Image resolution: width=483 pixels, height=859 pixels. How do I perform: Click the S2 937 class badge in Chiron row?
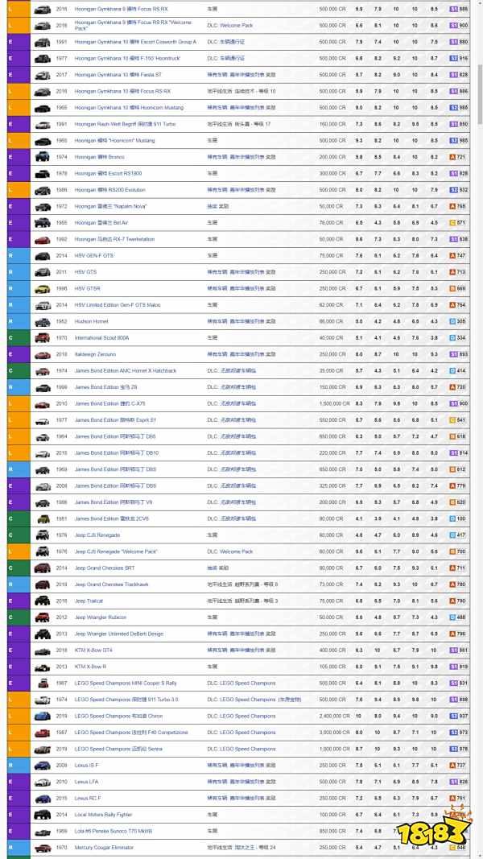point(459,716)
